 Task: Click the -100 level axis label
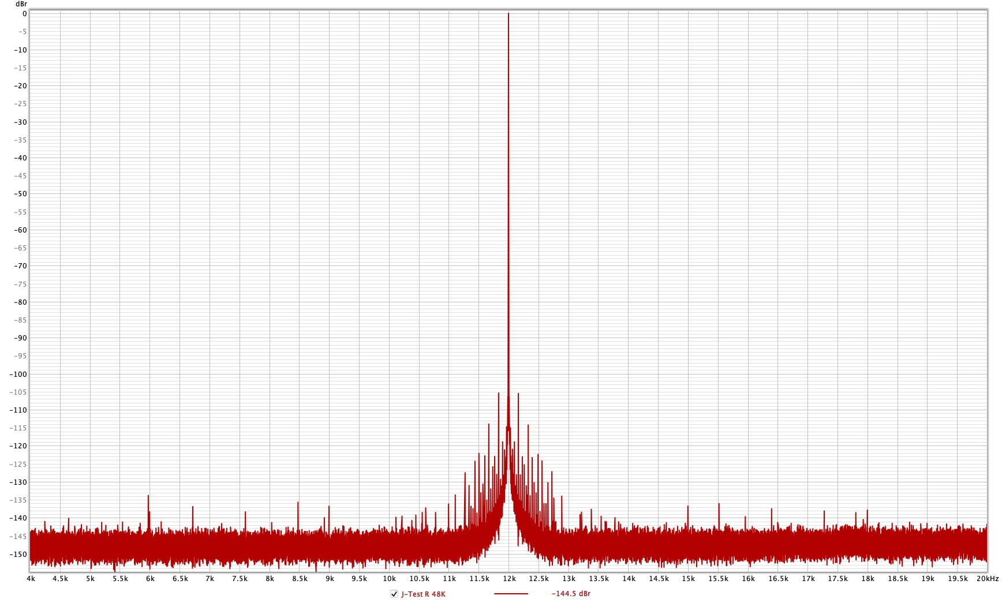click(x=18, y=374)
